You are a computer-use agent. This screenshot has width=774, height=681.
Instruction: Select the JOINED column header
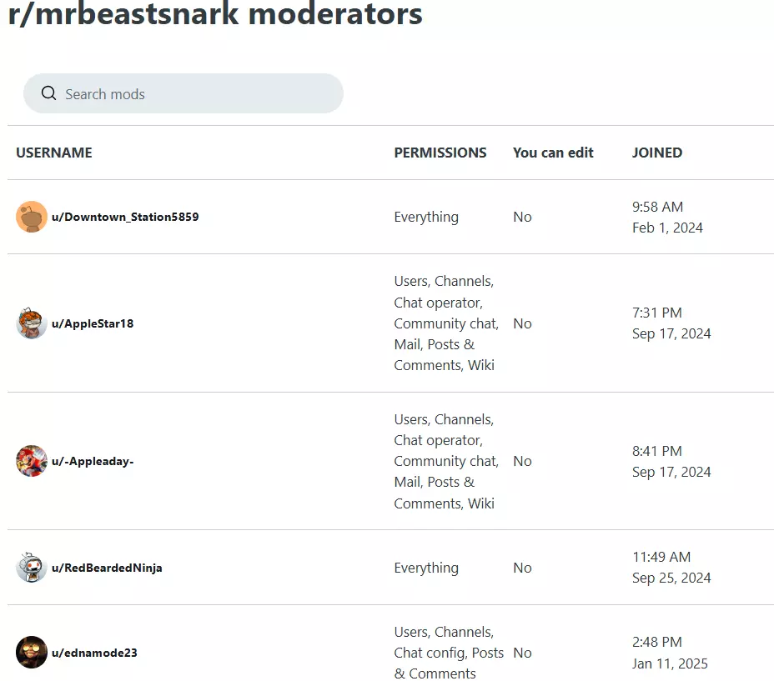657,153
